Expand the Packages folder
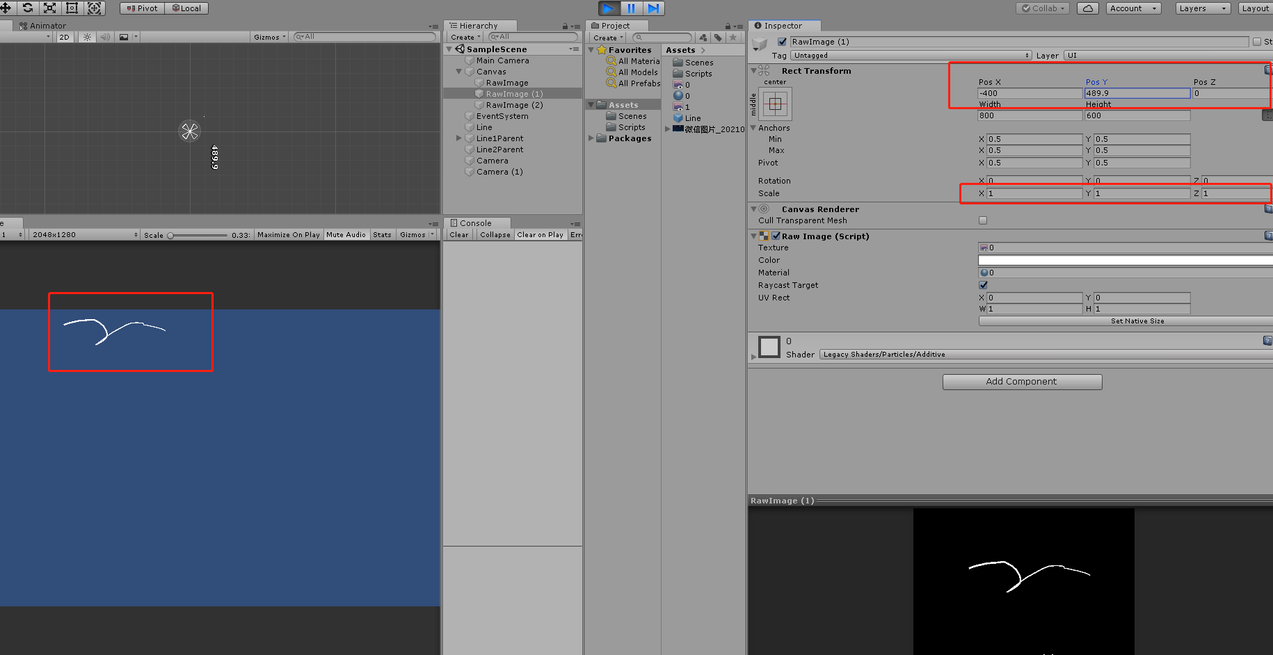This screenshot has width=1273, height=655. click(591, 138)
